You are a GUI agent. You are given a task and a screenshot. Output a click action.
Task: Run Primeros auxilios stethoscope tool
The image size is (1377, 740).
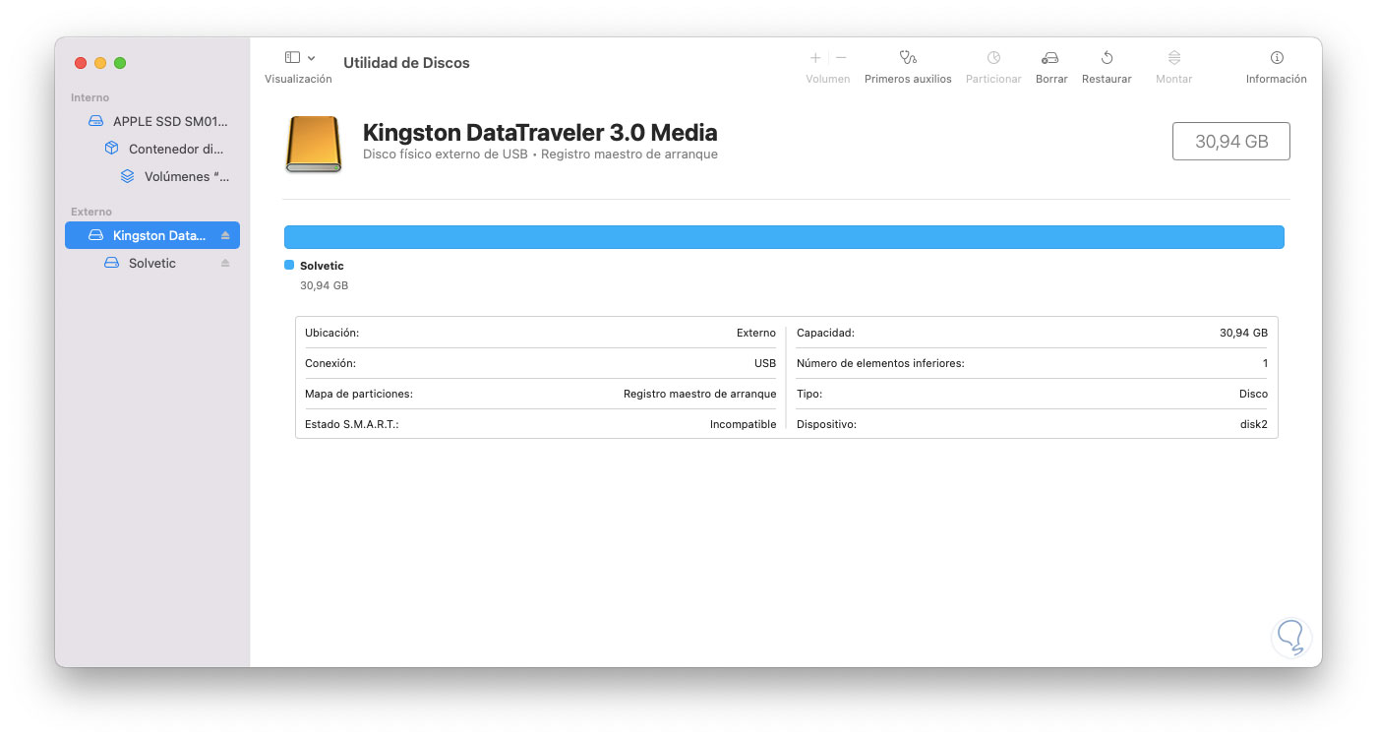pos(908,58)
